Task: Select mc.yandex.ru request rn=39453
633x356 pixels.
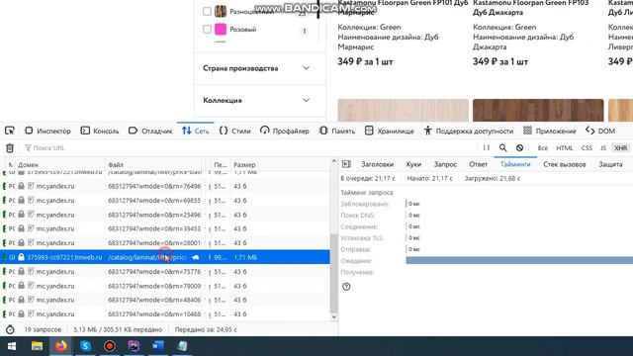Action: coord(165,228)
